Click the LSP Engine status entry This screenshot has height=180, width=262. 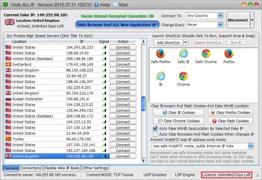185,175
